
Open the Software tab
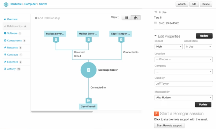click(x=12, y=33)
